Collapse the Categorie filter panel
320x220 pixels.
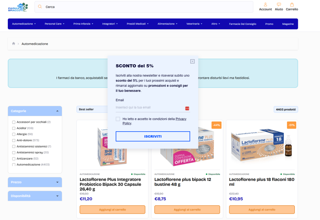pyautogui.click(x=35, y=111)
